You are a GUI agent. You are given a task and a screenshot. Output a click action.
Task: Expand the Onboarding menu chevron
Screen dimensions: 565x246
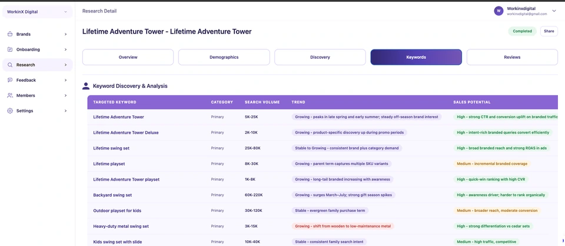click(65, 49)
